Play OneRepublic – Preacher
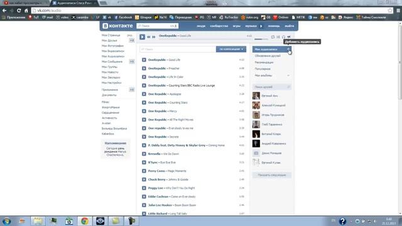 144,68
